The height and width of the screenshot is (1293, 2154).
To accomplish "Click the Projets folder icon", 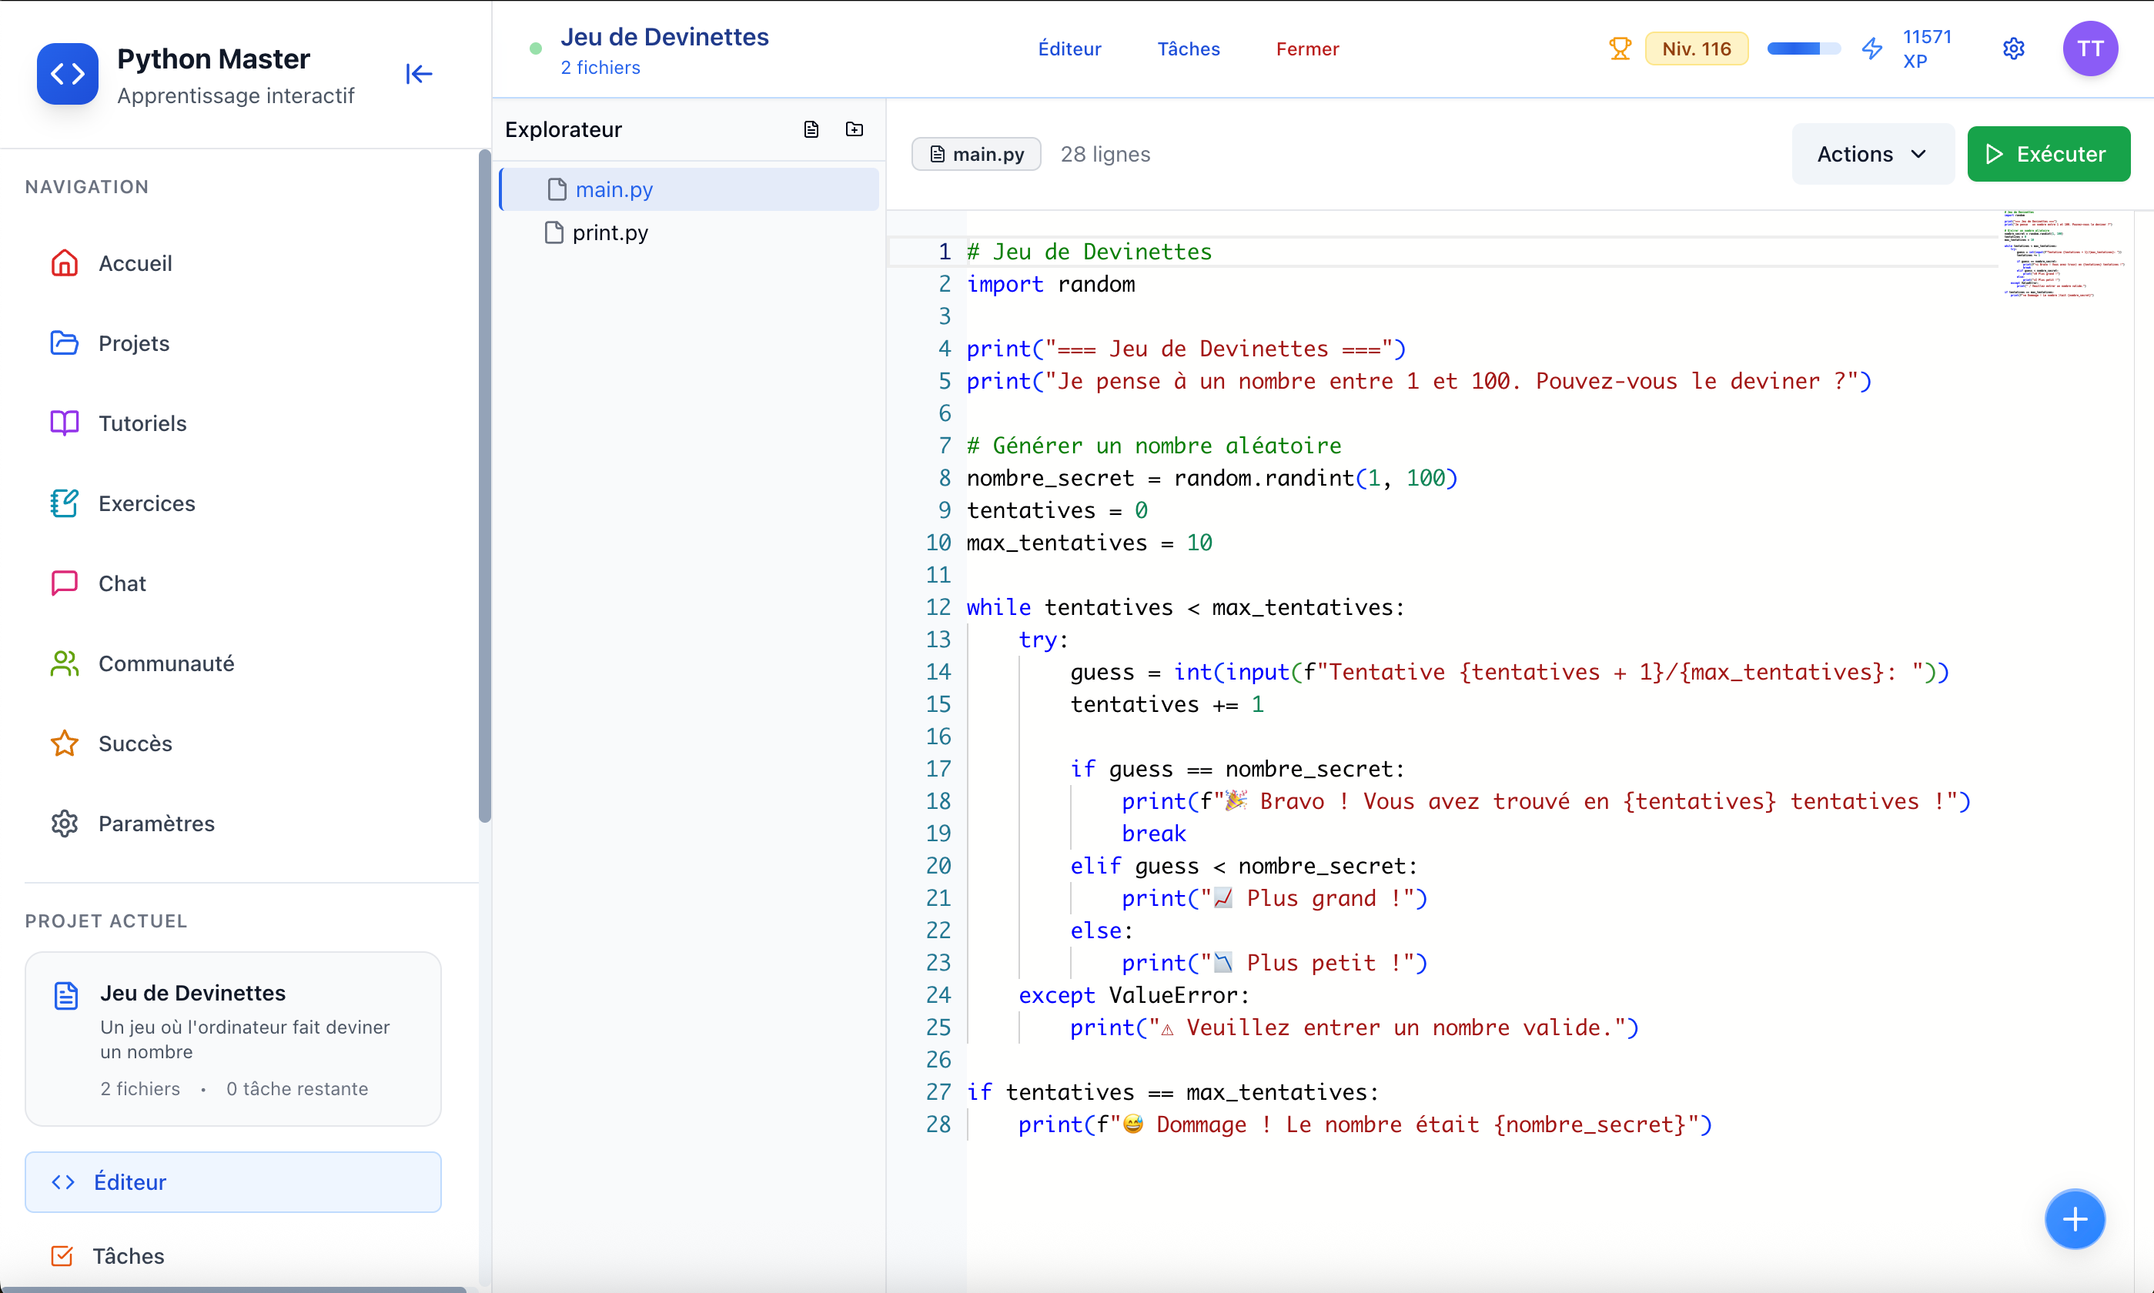I will 65,343.
